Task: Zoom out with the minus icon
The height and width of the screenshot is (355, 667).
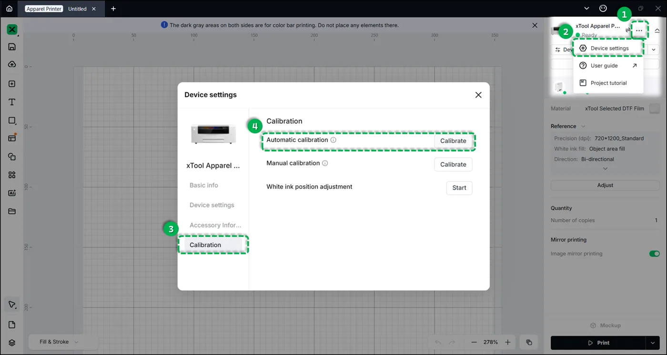Action: tap(474, 342)
